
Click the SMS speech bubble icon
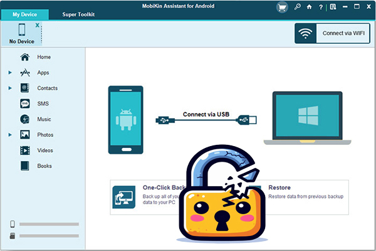click(x=25, y=104)
